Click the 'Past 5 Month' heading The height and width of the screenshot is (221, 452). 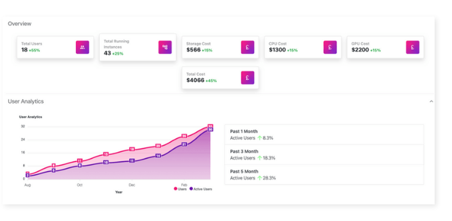tap(244, 171)
